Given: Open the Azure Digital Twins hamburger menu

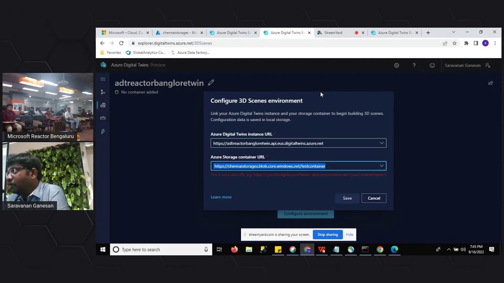Looking at the screenshot, I should click(x=103, y=79).
